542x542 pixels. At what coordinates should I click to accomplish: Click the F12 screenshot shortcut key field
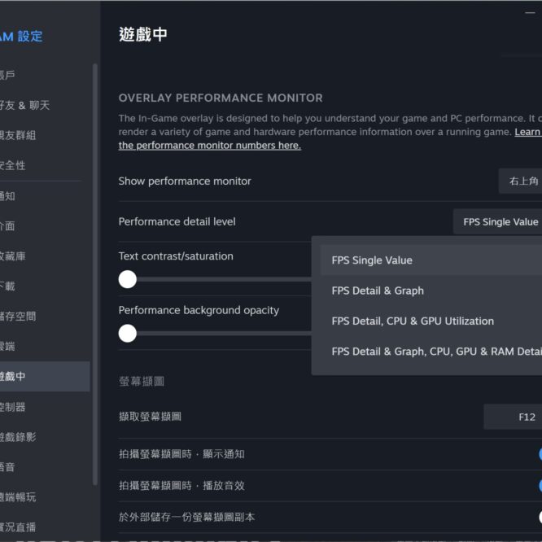coord(514,417)
